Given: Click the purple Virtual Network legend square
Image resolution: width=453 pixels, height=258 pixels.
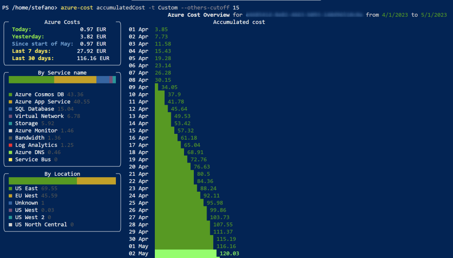Looking at the screenshot, I should [11, 116].
